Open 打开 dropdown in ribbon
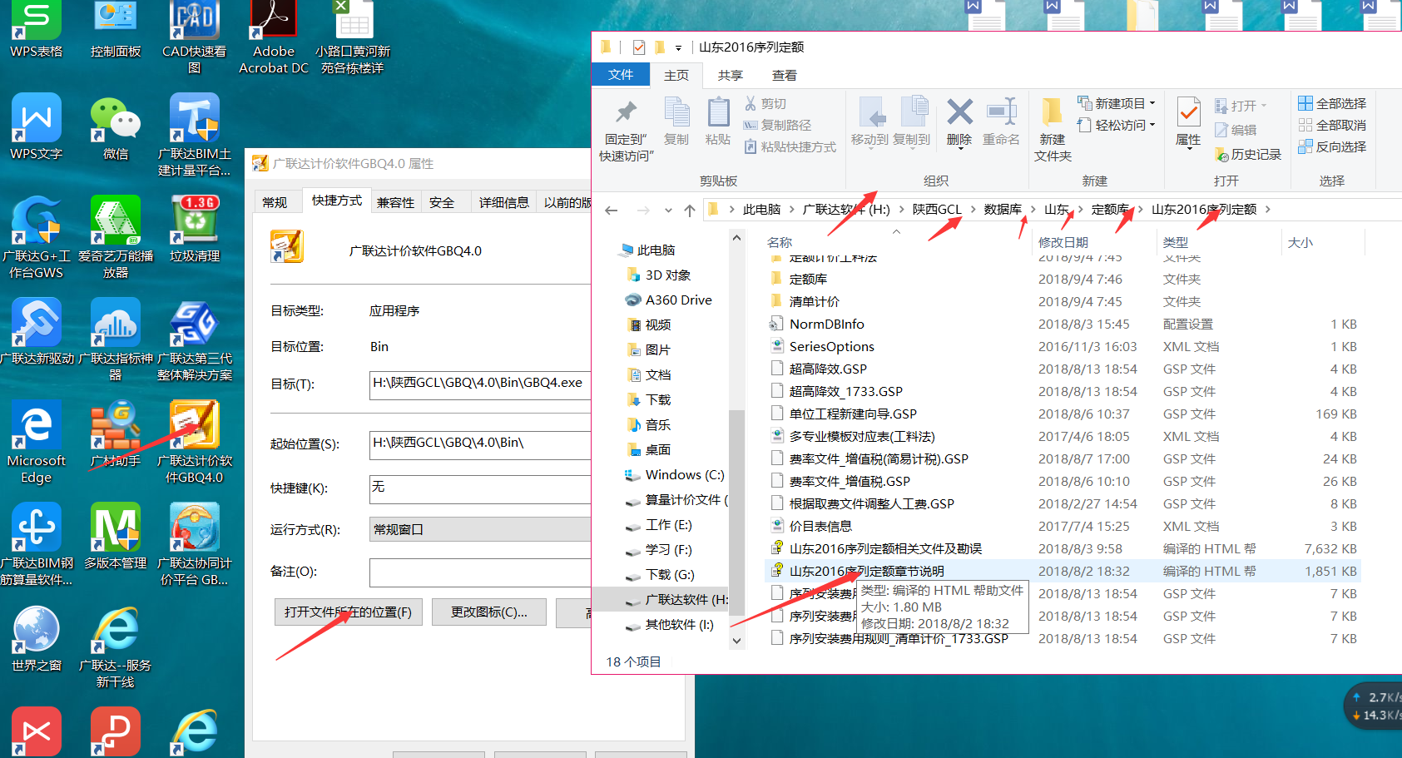 point(1241,106)
